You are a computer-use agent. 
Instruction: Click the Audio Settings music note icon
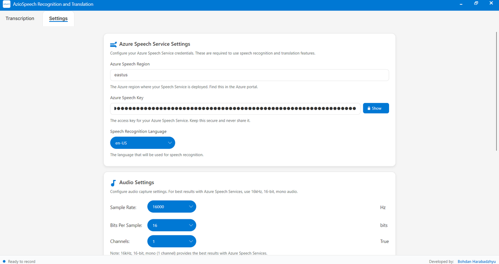click(113, 183)
